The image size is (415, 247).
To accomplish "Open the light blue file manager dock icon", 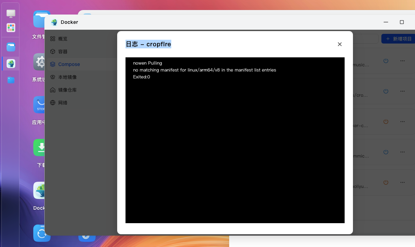I will [11, 47].
